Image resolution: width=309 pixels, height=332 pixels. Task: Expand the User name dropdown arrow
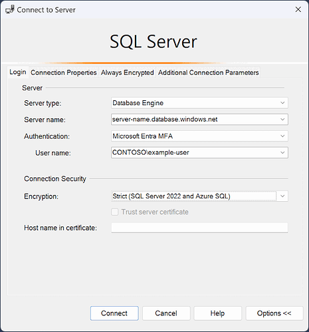point(282,153)
